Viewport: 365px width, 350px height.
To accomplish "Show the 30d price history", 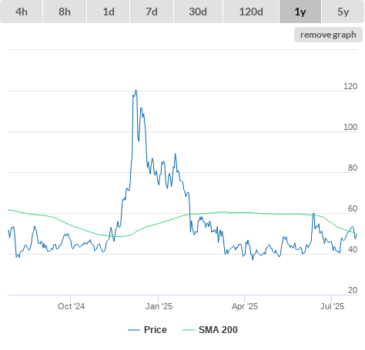I will (198, 12).
